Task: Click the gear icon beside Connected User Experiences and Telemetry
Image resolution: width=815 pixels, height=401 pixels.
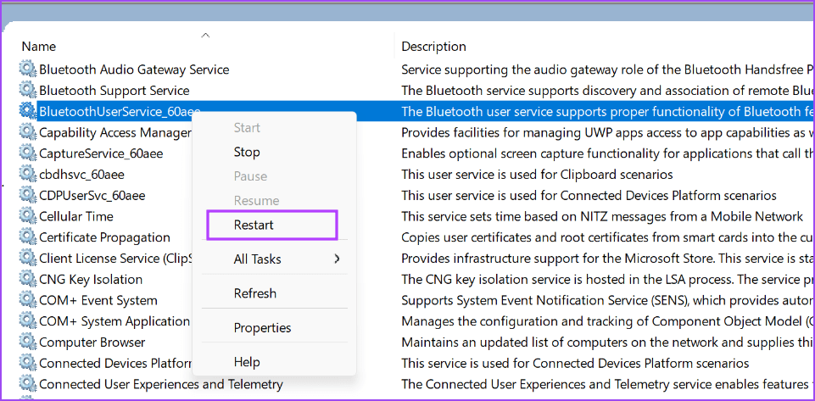Action: pyautogui.click(x=26, y=384)
